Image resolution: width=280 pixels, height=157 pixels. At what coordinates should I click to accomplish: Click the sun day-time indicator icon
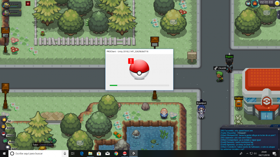(277, 3)
